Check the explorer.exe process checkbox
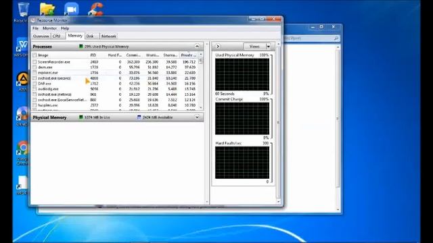 click(x=35, y=72)
